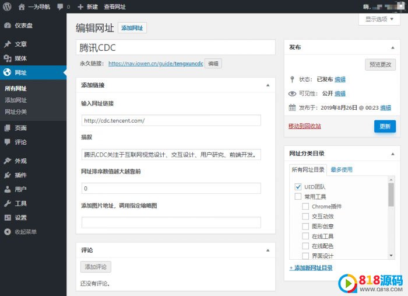Click the calendar icon beside 发布于

[x=292, y=107]
